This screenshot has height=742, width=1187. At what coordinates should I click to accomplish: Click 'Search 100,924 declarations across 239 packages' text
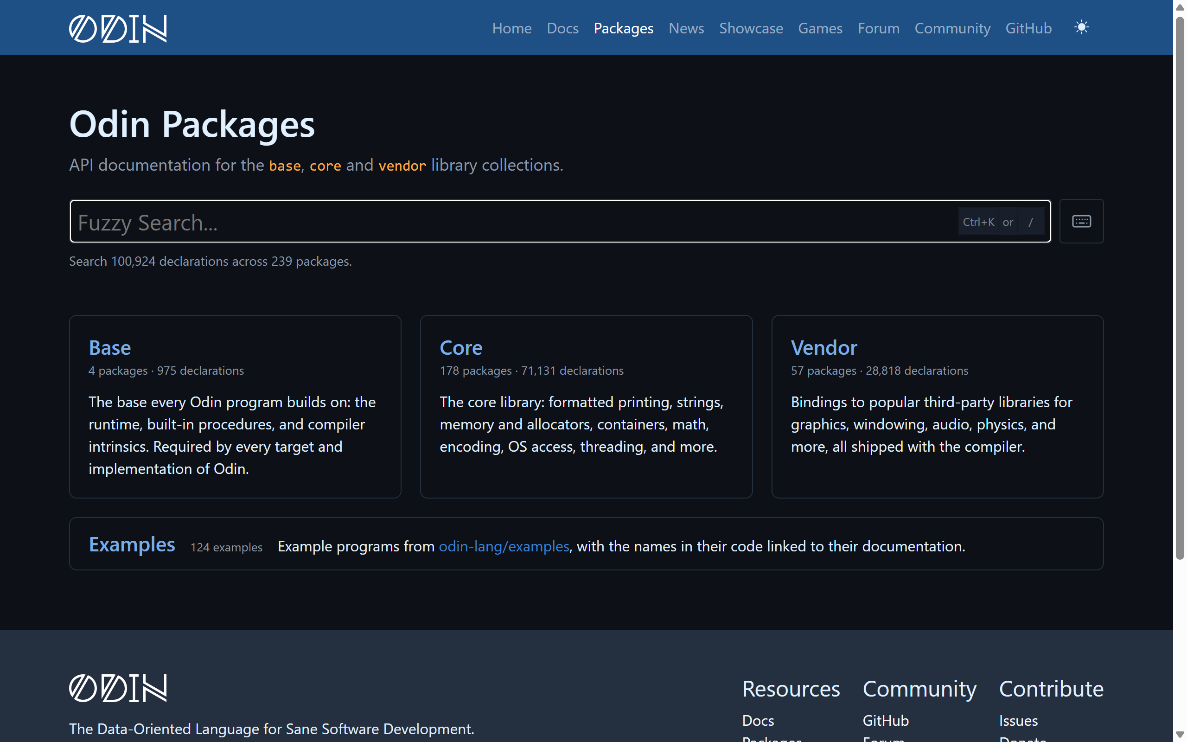pos(211,261)
